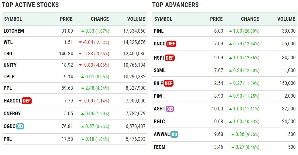
Task: Click the DEF badge next to BILF
Action: [168, 83]
